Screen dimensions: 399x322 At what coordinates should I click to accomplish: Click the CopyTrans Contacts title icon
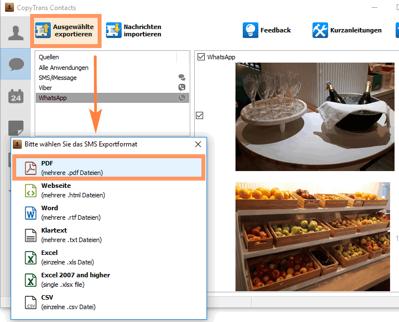tap(9, 7)
